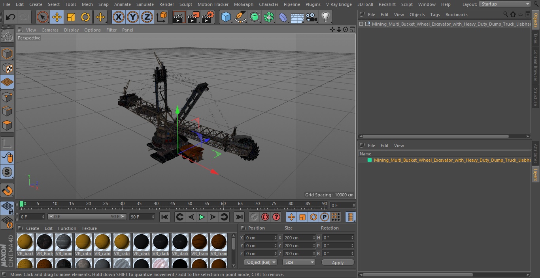Click stepper on end frame 90 F field
540x278 pixels.
pos(153,217)
